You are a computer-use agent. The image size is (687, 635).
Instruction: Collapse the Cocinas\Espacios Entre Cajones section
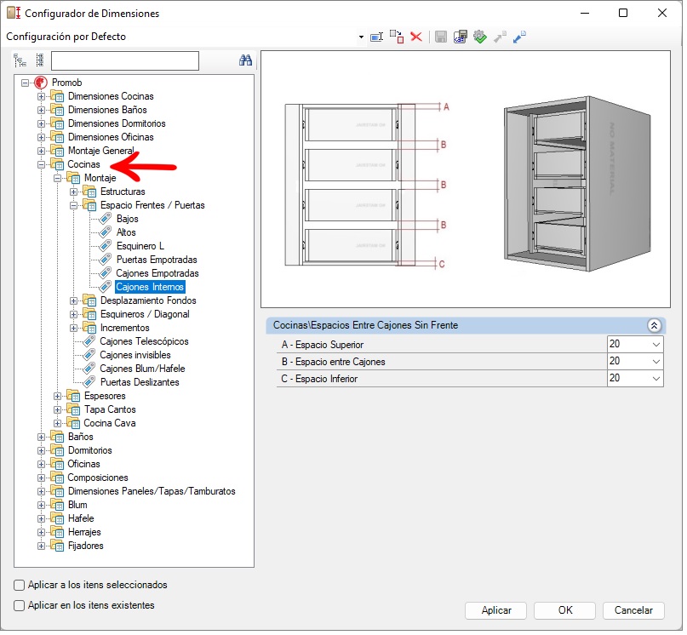pyautogui.click(x=654, y=326)
